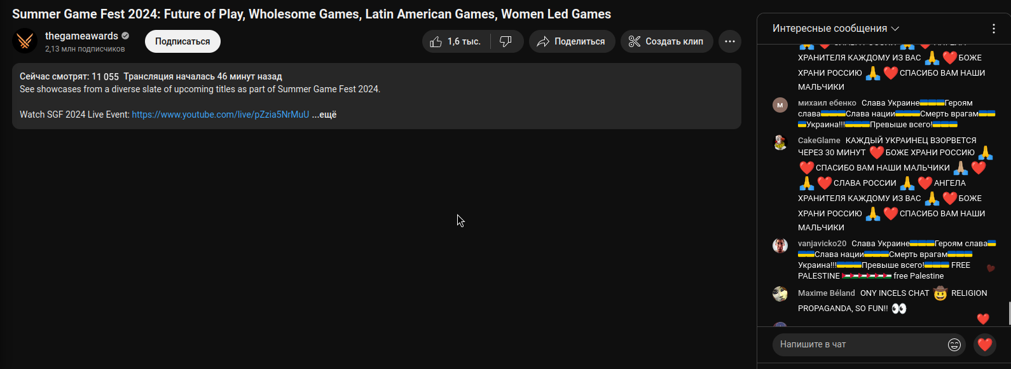
Task: Select username Maxime Béland in chat
Action: [827, 293]
